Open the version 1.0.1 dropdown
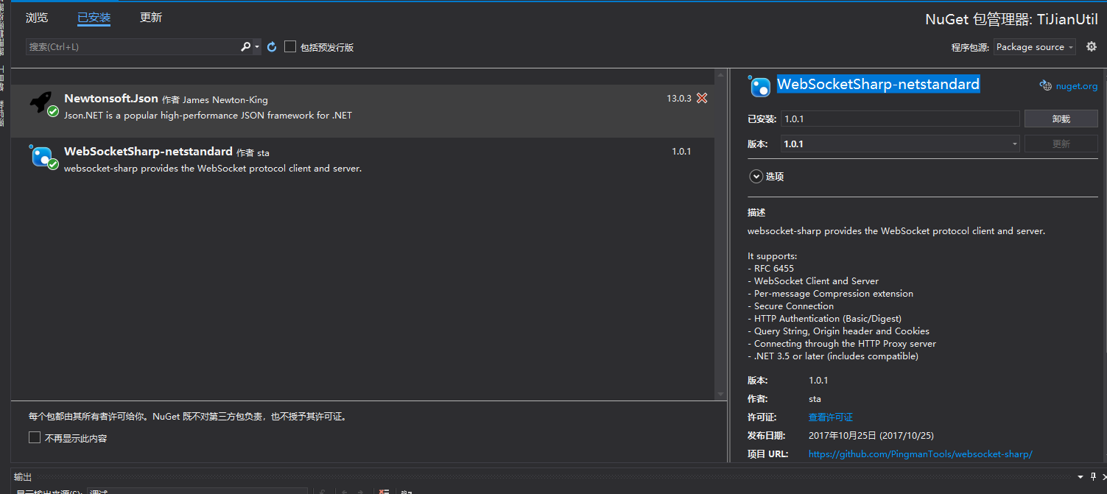 point(900,144)
